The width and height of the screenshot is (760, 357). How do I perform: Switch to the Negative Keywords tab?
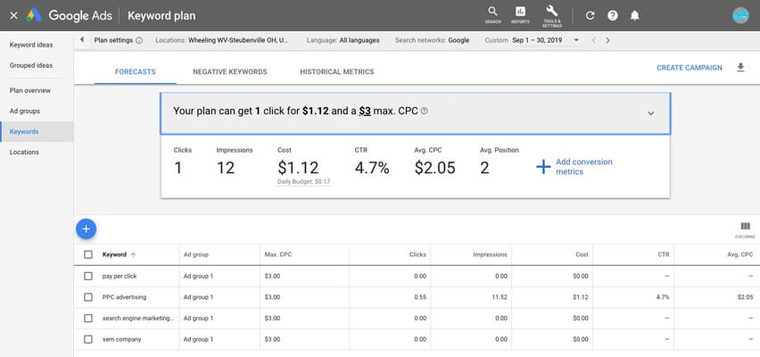point(229,71)
